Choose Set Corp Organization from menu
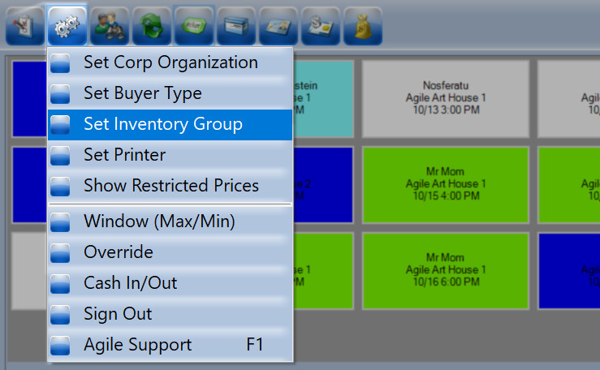 pyautogui.click(x=170, y=62)
